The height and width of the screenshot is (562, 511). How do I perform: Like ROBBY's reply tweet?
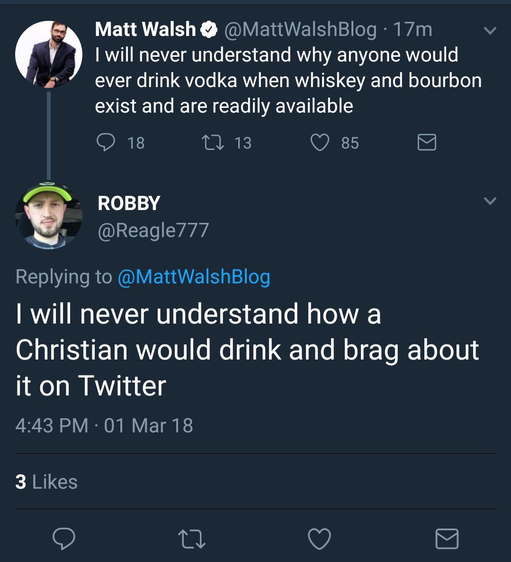(320, 539)
